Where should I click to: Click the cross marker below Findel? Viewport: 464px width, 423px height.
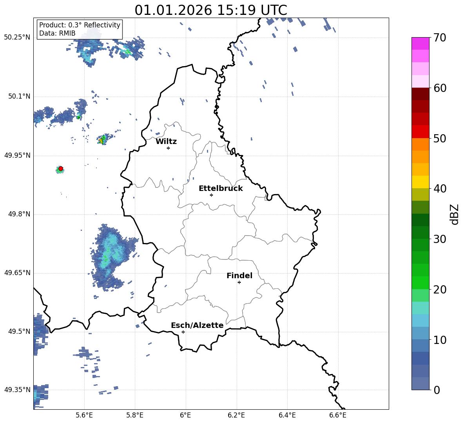tap(239, 283)
